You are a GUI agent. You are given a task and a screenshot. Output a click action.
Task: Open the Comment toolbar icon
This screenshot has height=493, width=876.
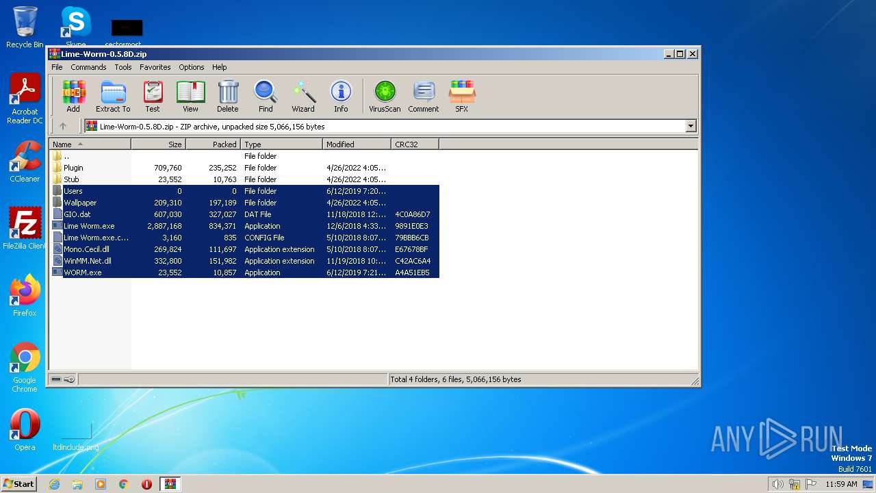click(424, 97)
